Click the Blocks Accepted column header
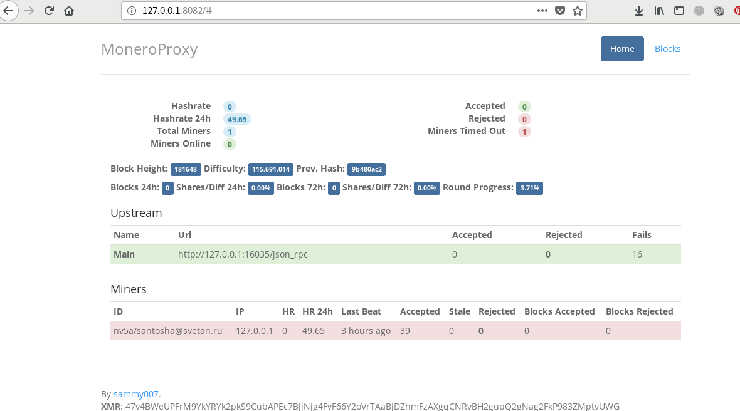 559,311
